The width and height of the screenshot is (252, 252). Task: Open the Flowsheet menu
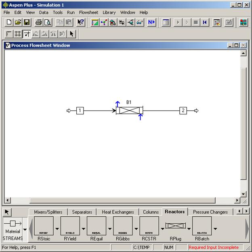pos(88,13)
